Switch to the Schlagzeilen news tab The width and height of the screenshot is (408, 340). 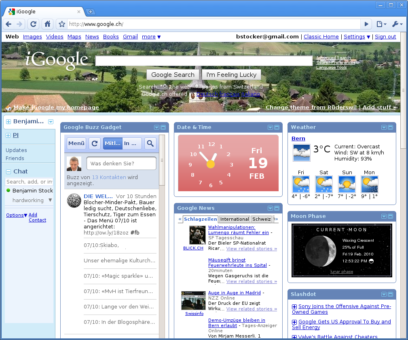[x=200, y=219]
